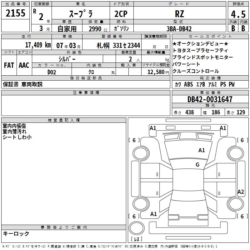Select the color number D02

[x=52, y=72]
